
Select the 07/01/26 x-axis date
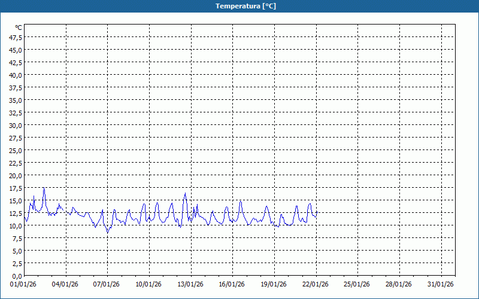pos(107,284)
